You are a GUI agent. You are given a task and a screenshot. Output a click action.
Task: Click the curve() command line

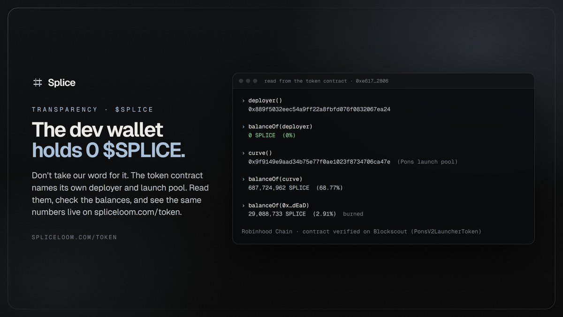260,153
